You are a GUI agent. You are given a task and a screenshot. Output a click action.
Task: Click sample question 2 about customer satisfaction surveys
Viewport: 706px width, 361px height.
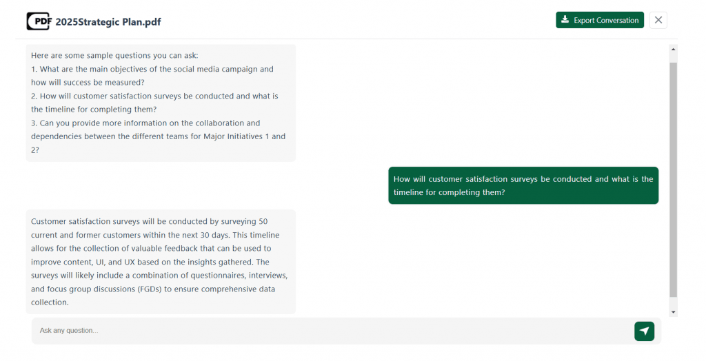(154, 103)
